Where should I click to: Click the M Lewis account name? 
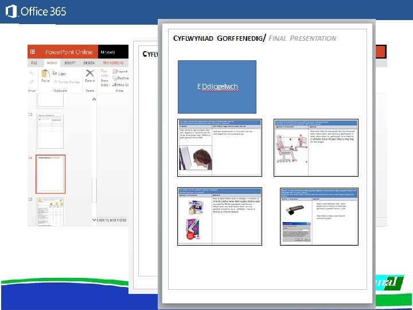coord(108,52)
